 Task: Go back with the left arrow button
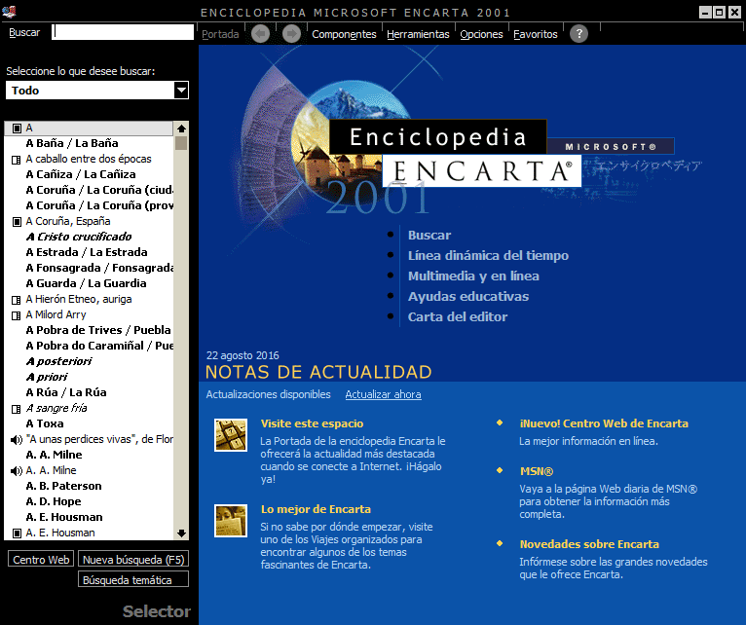(260, 34)
